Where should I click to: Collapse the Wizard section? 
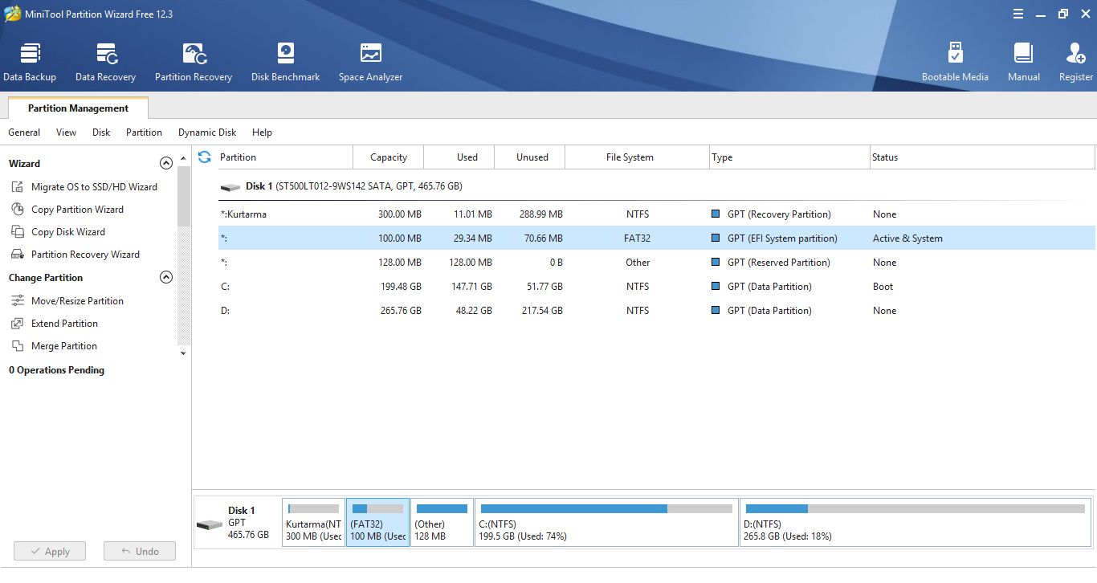click(x=166, y=164)
